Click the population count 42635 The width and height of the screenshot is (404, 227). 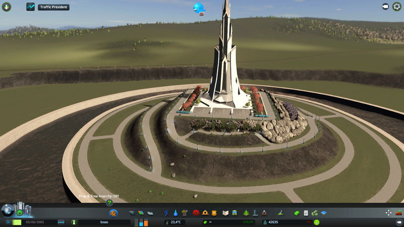click(273, 222)
